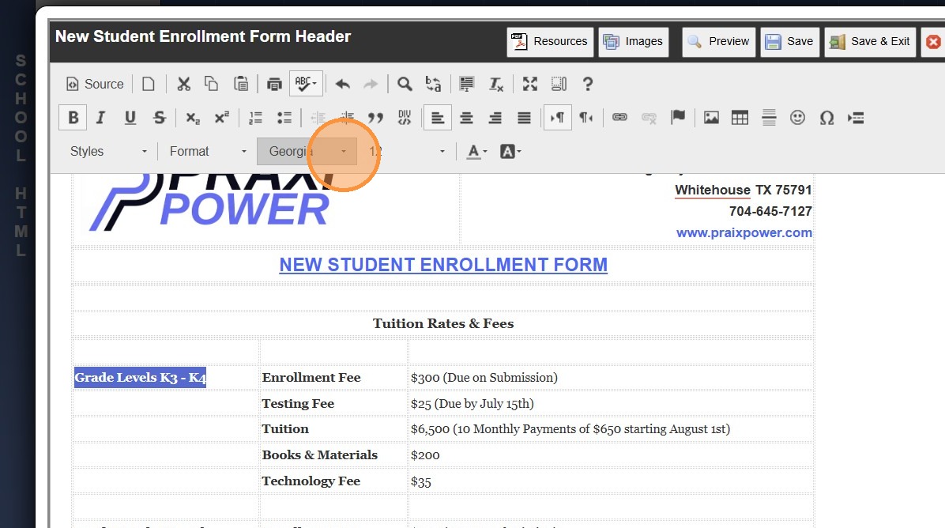
Task: Cut the selected text with scissors icon
Action: (184, 84)
